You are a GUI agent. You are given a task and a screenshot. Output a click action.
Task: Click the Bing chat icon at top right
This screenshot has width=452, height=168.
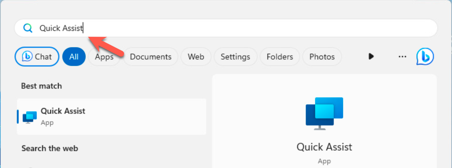(425, 57)
